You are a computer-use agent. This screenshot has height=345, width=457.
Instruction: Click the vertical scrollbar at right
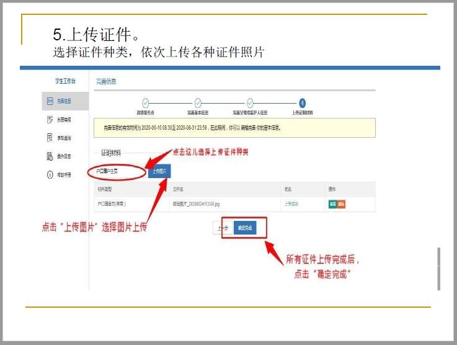pos(438,269)
